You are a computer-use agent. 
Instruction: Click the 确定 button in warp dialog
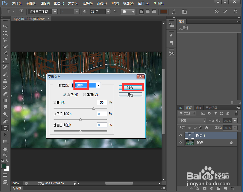[130, 88]
